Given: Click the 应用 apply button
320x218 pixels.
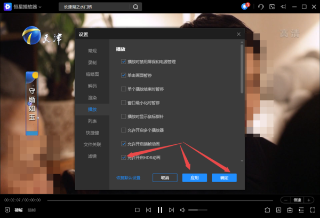Looking at the screenshot, I should click(194, 177).
